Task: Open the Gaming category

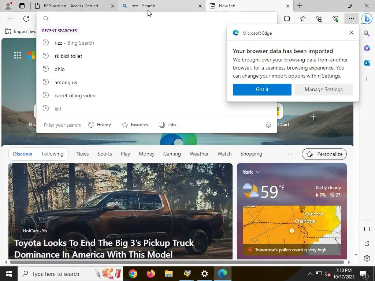Action: click(172, 154)
